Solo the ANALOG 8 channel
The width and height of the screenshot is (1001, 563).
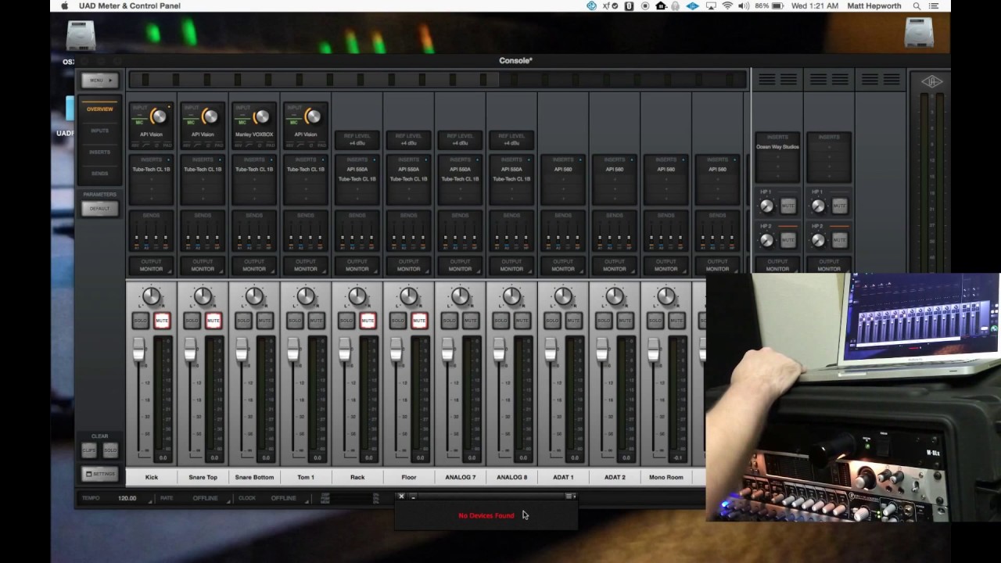click(500, 321)
